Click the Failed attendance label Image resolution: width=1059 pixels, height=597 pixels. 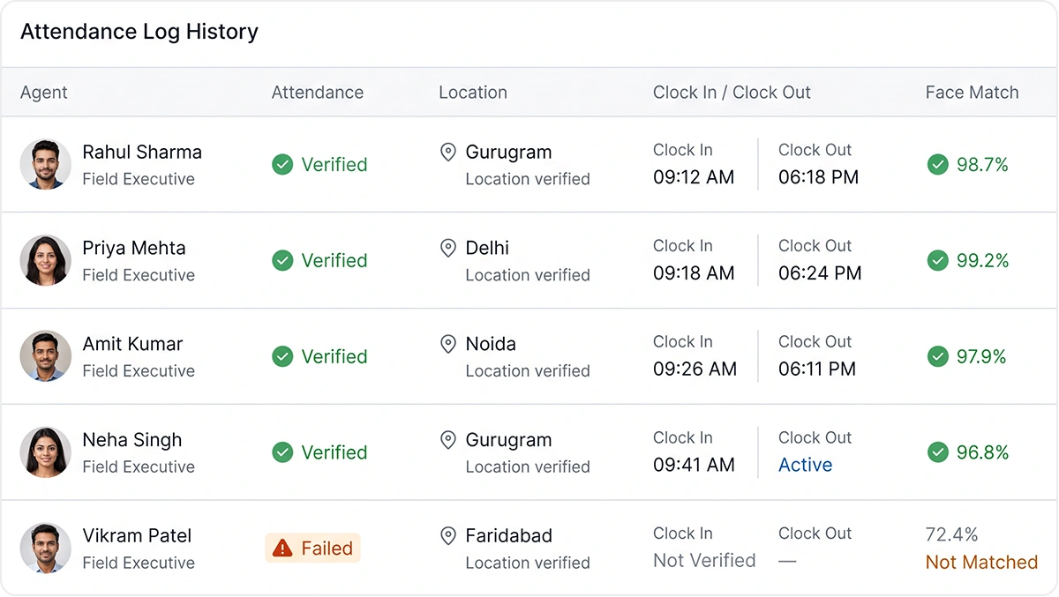click(x=327, y=548)
